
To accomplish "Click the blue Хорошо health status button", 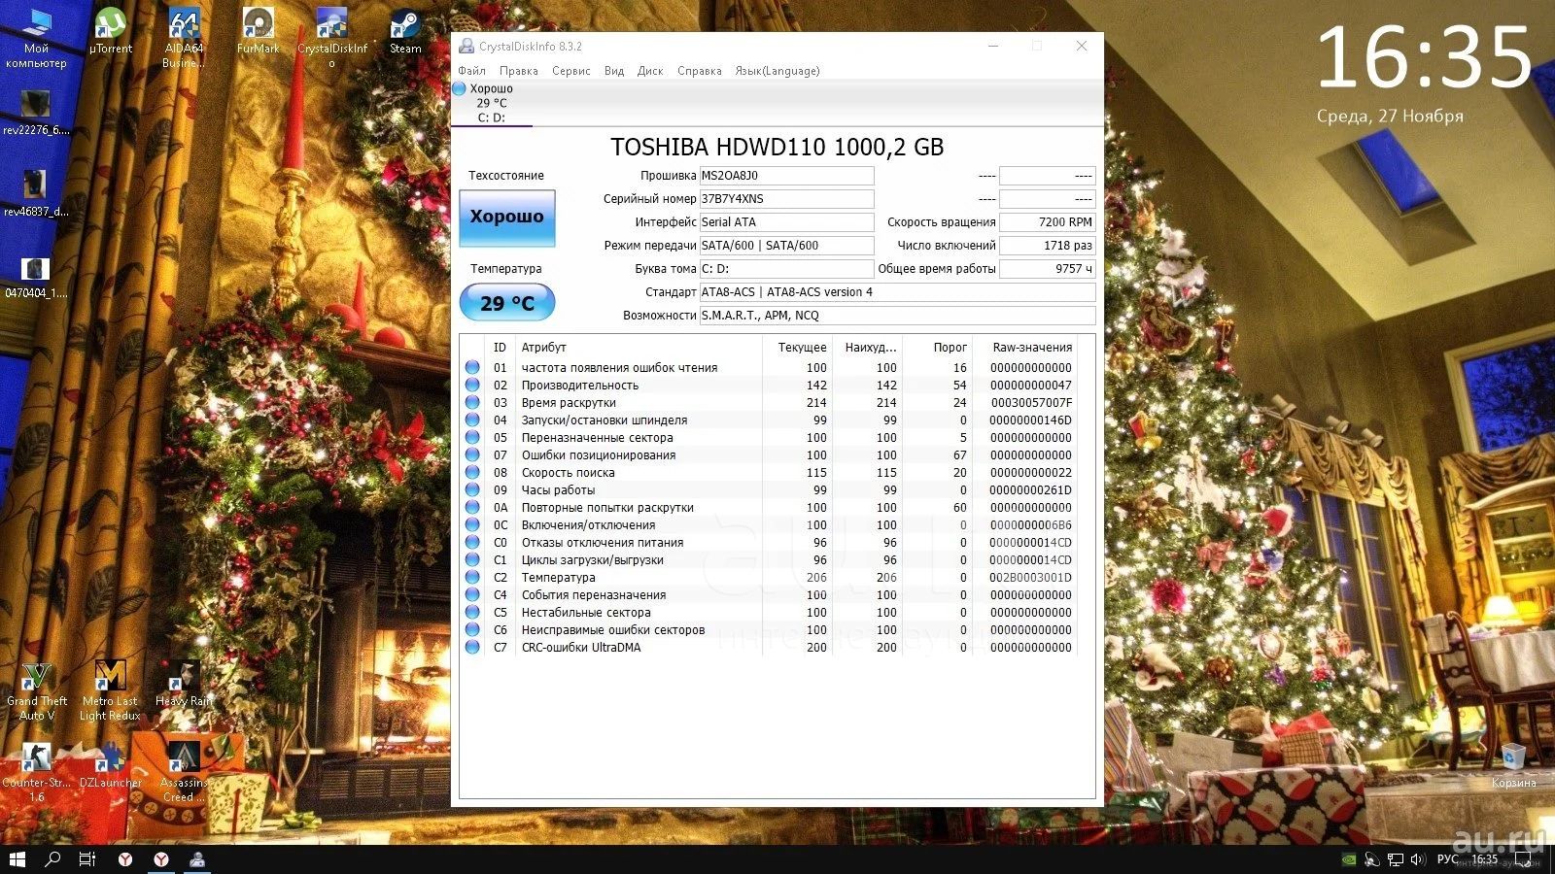I will coord(507,218).
